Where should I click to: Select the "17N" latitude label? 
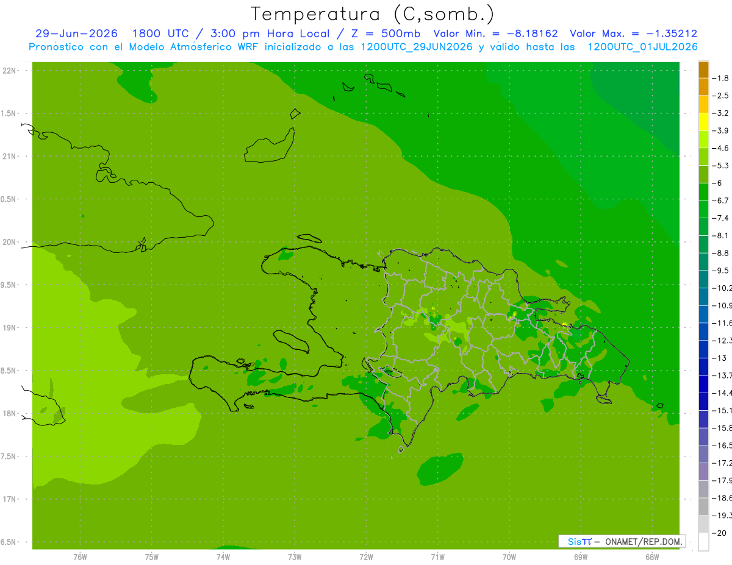10,500
